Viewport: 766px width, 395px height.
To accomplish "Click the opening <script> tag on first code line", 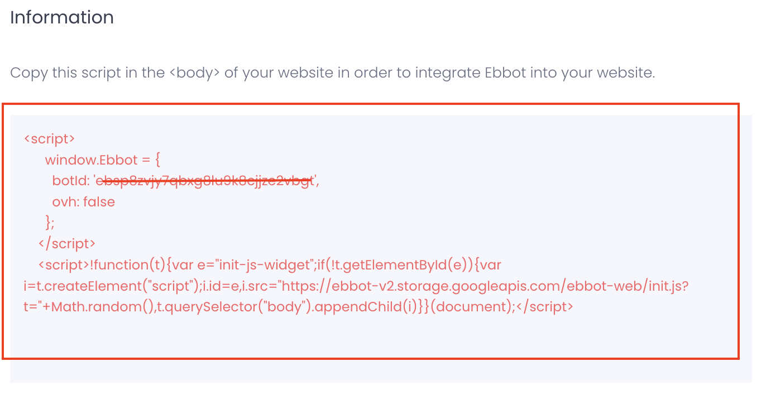I will [x=49, y=138].
